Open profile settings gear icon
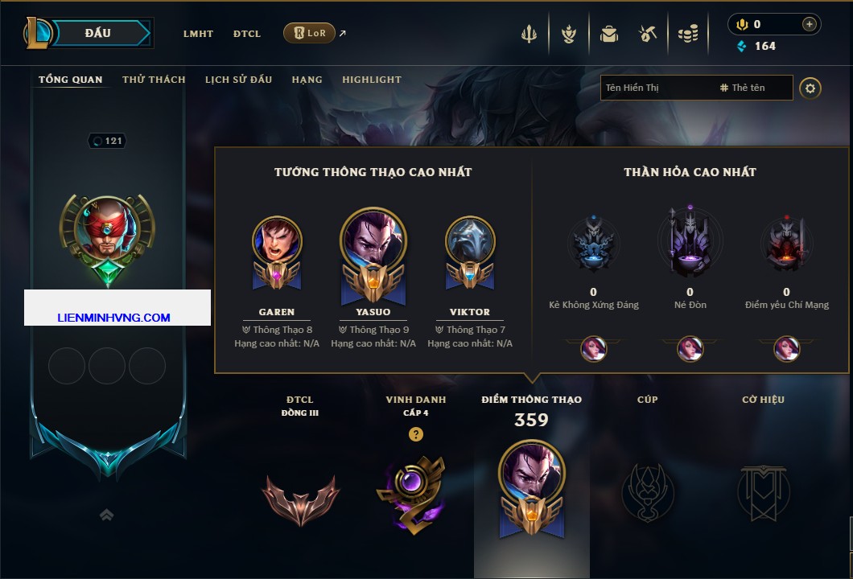 tap(810, 88)
